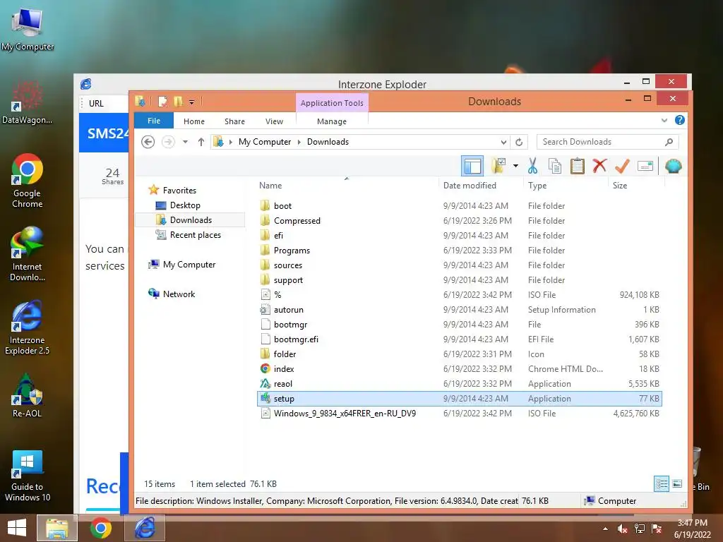Switch to Large icons view button
This screenshot has height=542, width=723.
point(677,483)
